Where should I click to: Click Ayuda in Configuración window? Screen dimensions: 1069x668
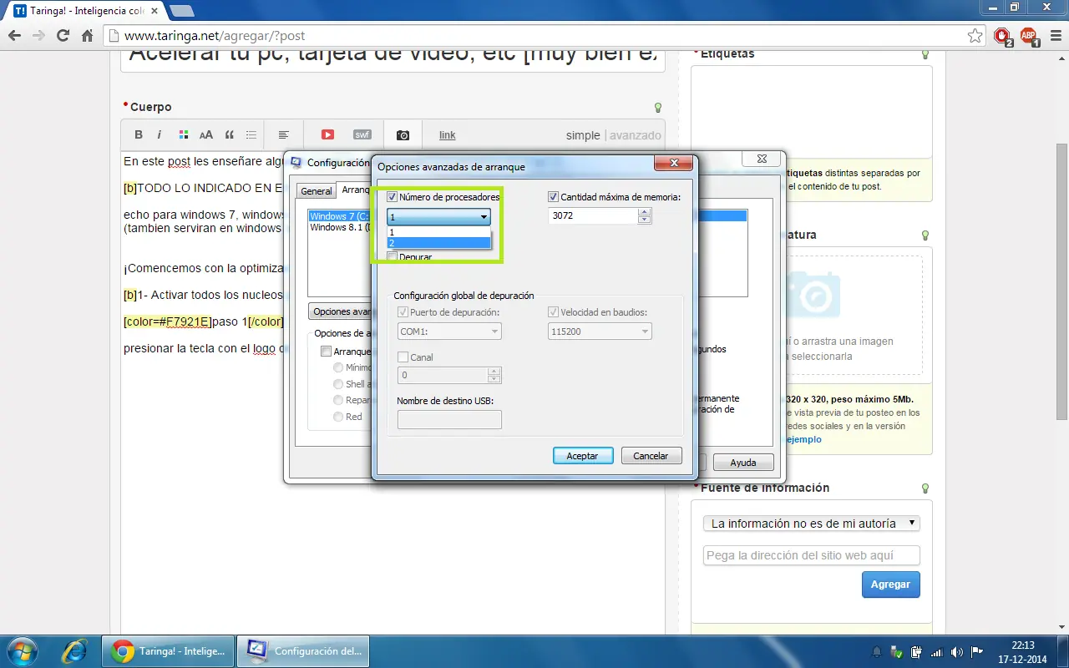743,463
